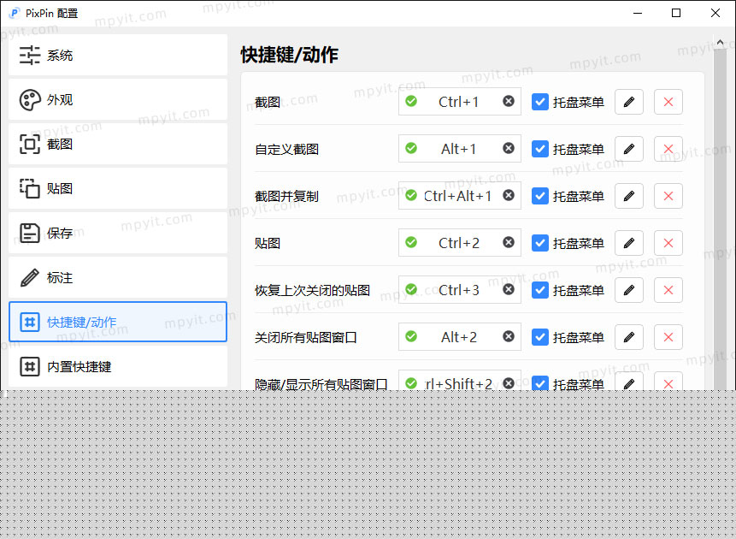Delete the 隐藏/显示所有贴图窗口 action row

coord(668,382)
